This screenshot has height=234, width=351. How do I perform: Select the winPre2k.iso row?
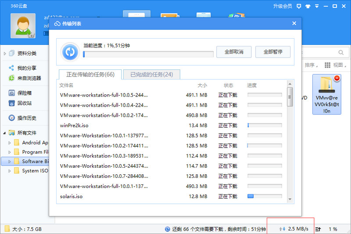[x=172, y=126]
